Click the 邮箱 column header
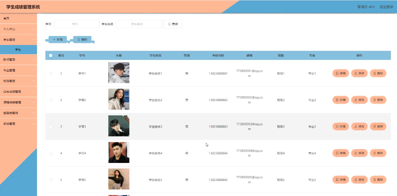Image resolution: width=397 pixels, height=196 pixels. pos(249,55)
